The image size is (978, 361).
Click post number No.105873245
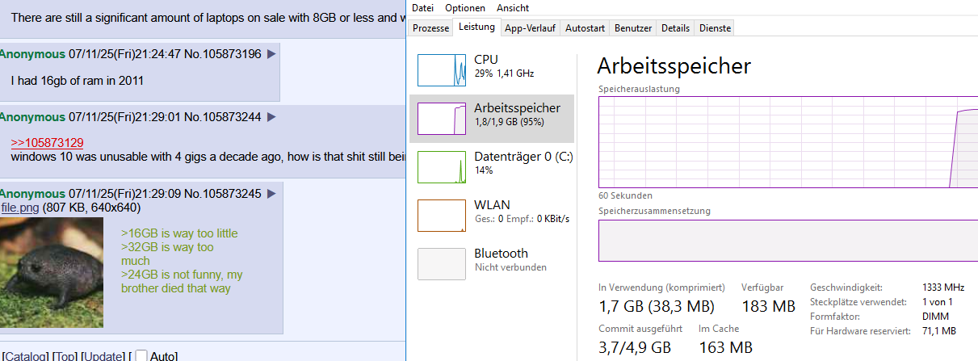pos(222,194)
